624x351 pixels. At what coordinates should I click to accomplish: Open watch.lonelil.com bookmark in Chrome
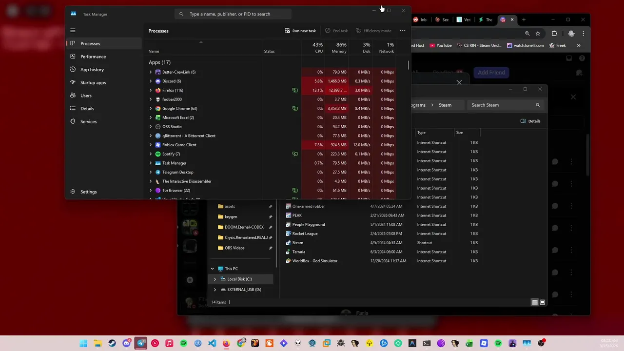[x=525, y=45]
